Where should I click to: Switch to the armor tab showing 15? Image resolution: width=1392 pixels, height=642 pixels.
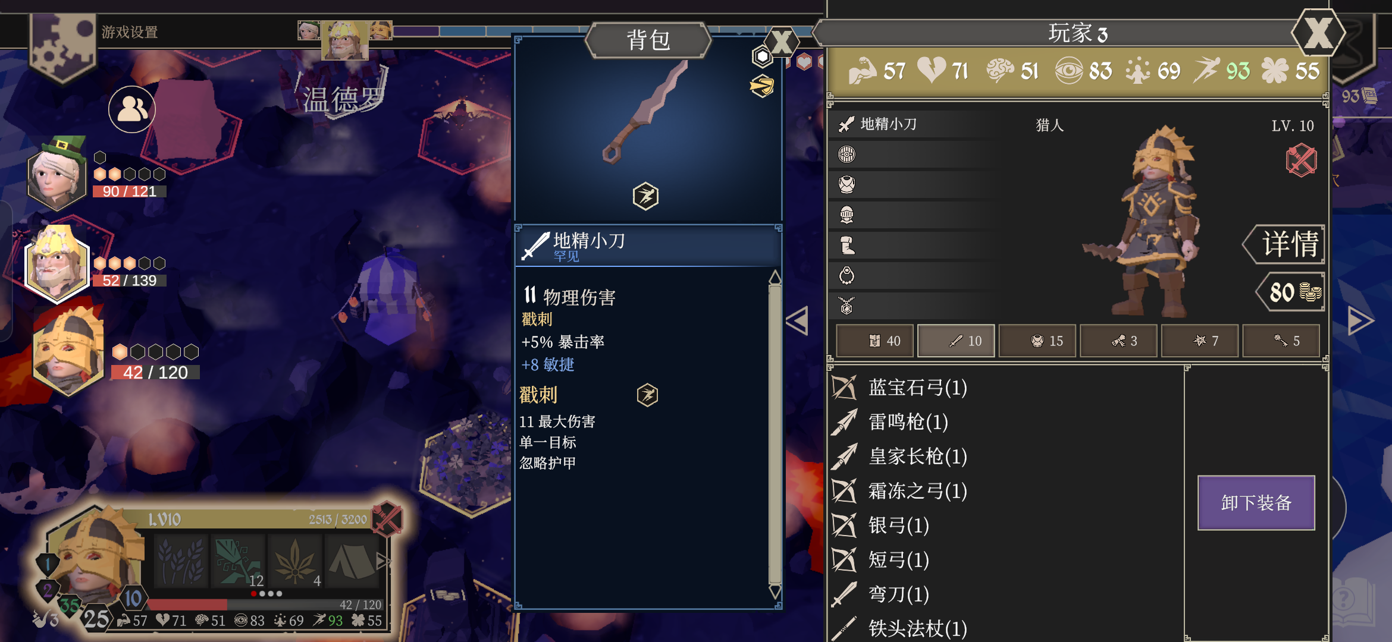point(1037,341)
